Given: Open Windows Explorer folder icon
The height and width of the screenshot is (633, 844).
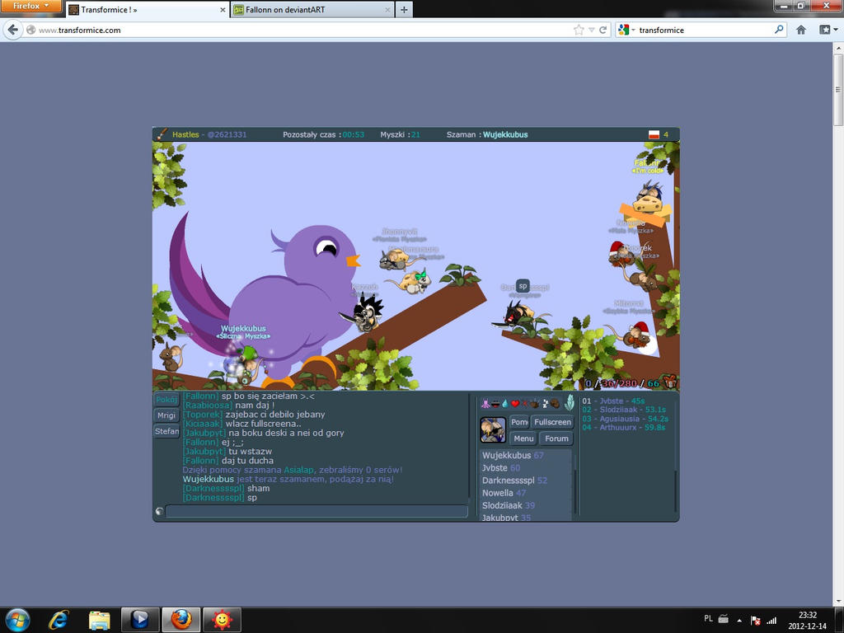Looking at the screenshot, I should point(99,620).
